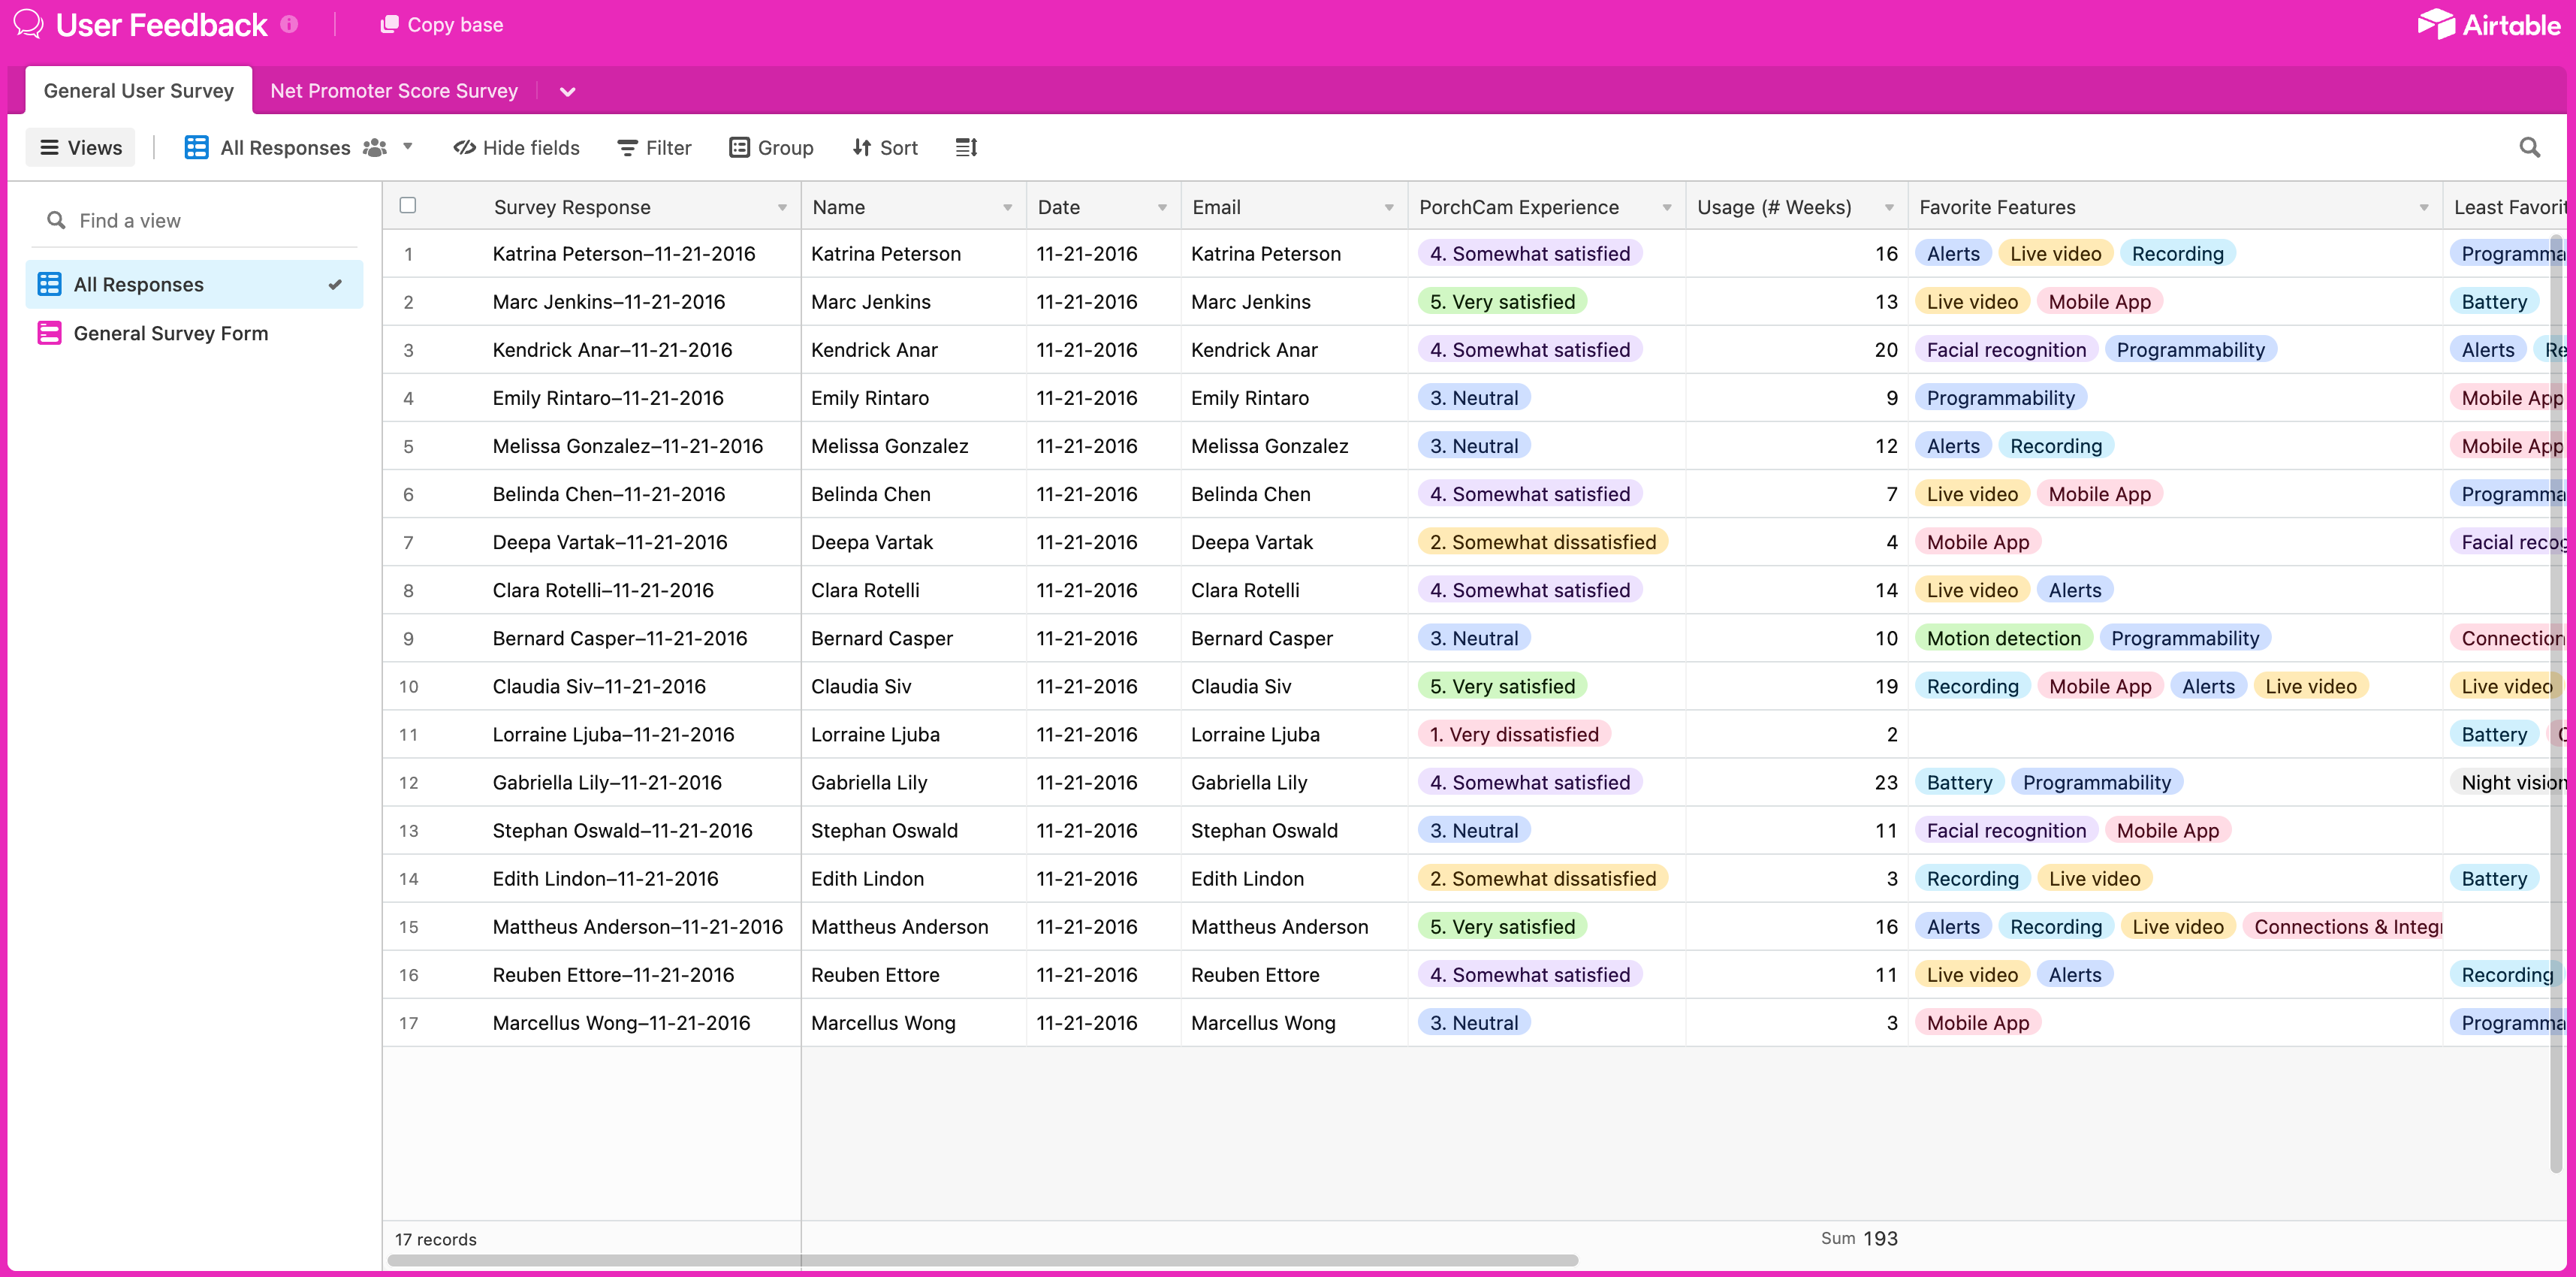Viewport: 2576px width, 1277px height.
Task: Click the User Feedback info icon
Action: point(289,23)
